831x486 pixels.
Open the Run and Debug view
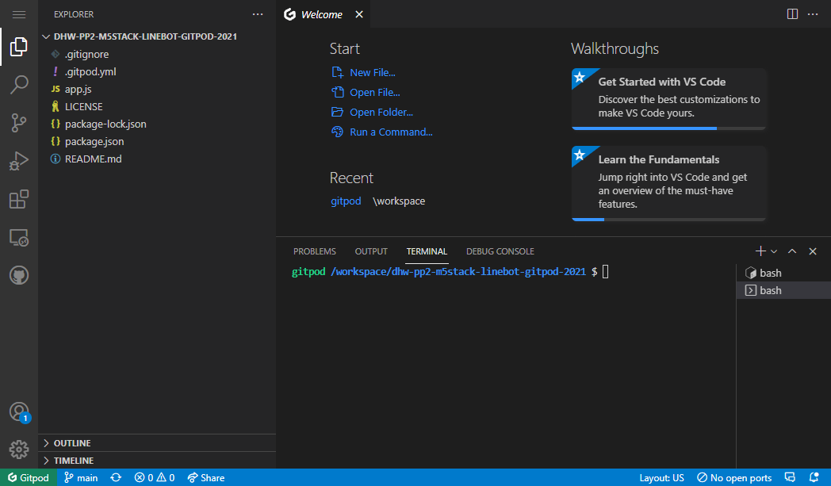[18, 161]
